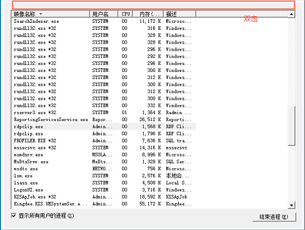
Task: Select PROFILER.EXE *32 process
Action: click(35, 140)
